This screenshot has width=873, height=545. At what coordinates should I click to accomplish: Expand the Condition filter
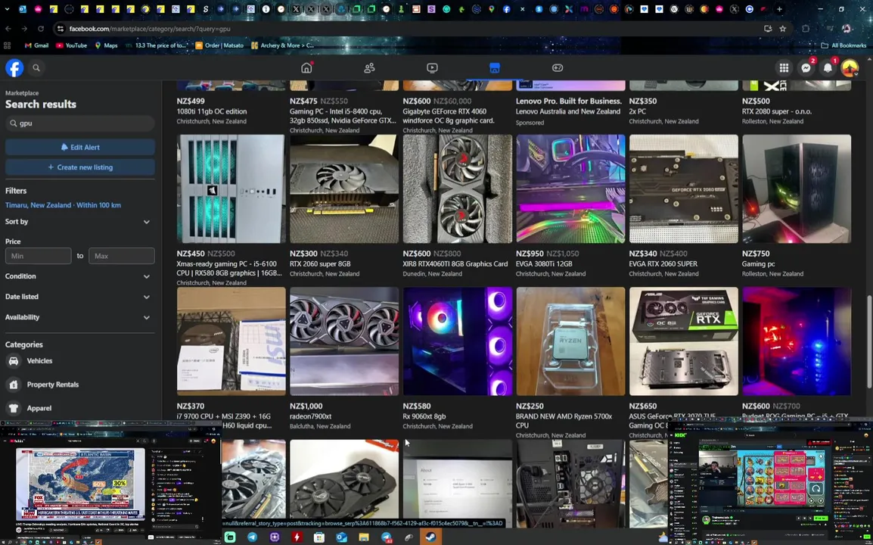[79, 276]
